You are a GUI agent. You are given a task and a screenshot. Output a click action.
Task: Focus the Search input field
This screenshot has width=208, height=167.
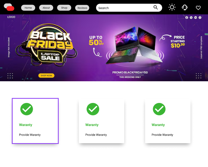click(x=124, y=8)
